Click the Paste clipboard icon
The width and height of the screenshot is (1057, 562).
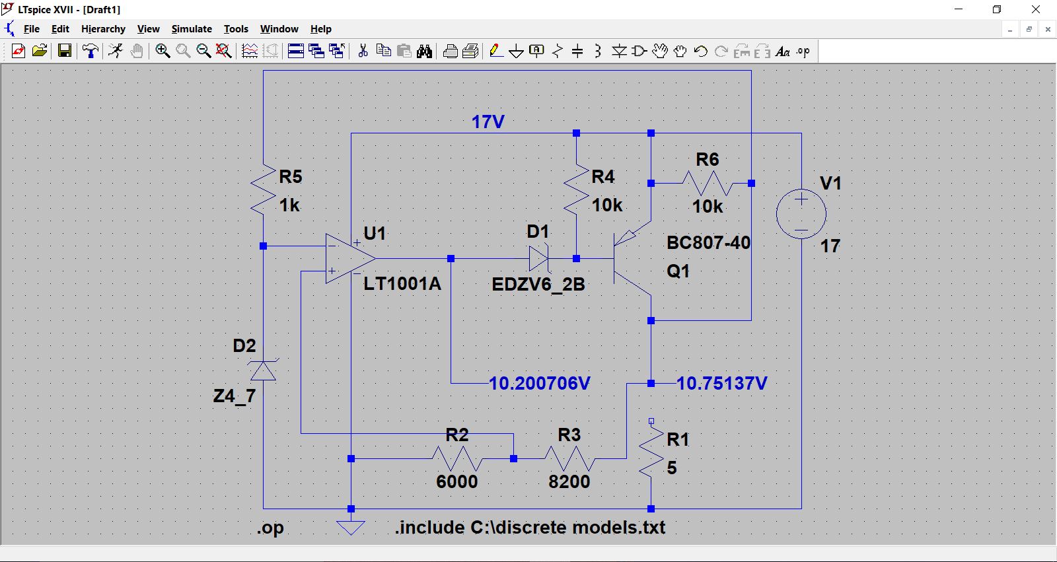(x=404, y=51)
